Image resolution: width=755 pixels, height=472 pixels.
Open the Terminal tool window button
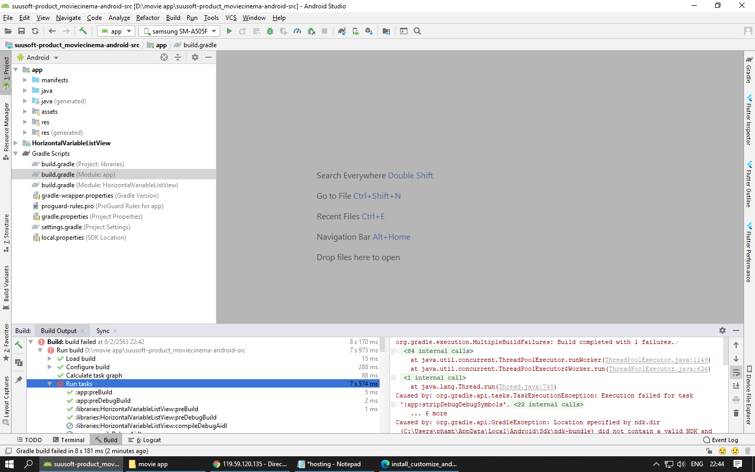click(x=69, y=440)
